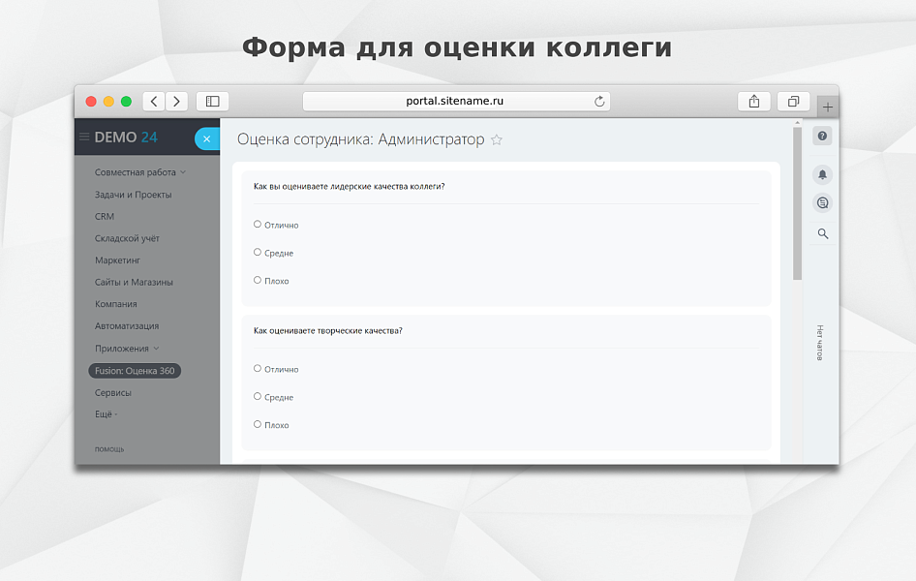Open the chat messages icon

click(821, 202)
